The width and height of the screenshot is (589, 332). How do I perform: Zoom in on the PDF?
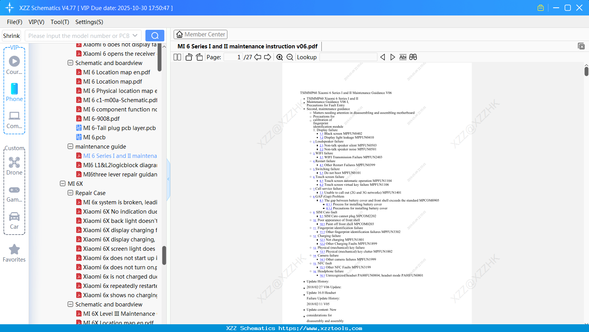coord(280,57)
